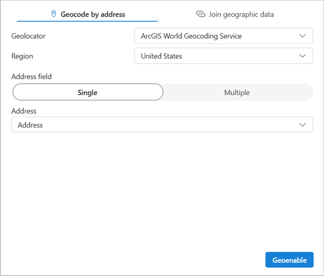This screenshot has width=324, height=276.
Task: Open the Address column selector dropdown
Action: coord(162,125)
